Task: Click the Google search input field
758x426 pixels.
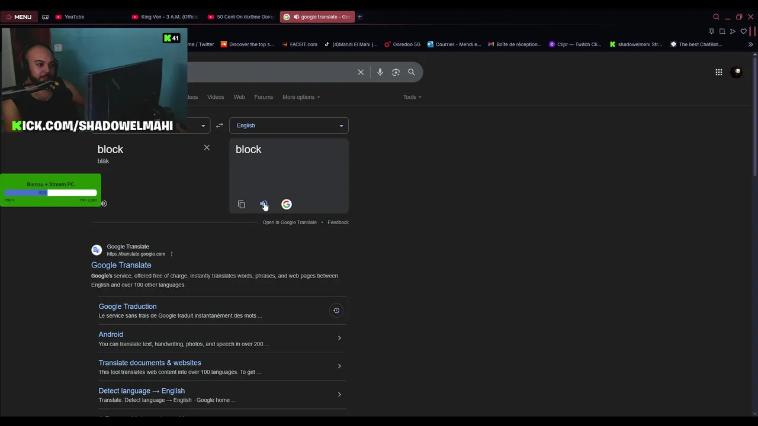Action: coord(270,72)
